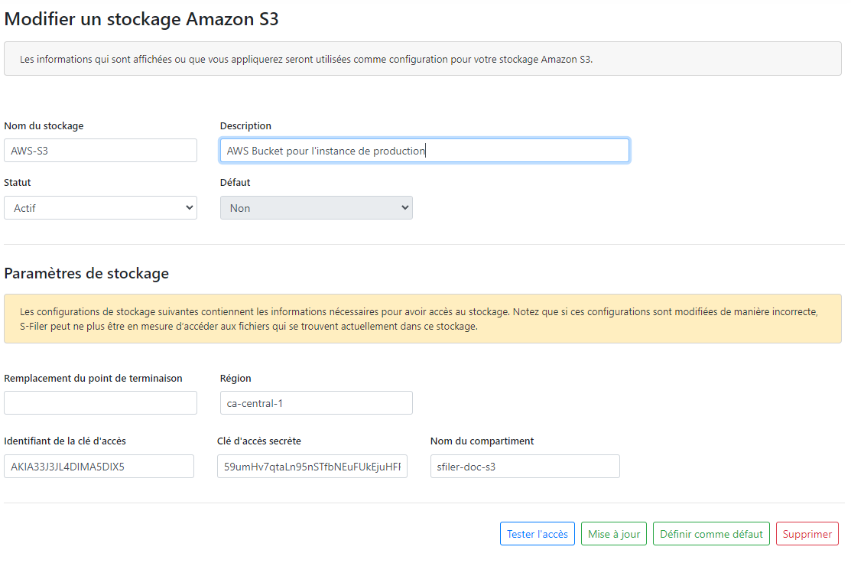851x563 pixels.
Task: Click the Région field with ca-central-1
Action: [317, 403]
